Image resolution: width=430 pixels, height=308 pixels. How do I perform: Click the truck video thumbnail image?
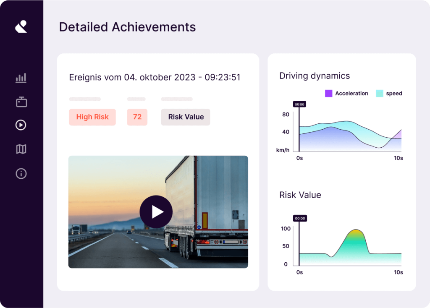[x=158, y=212]
